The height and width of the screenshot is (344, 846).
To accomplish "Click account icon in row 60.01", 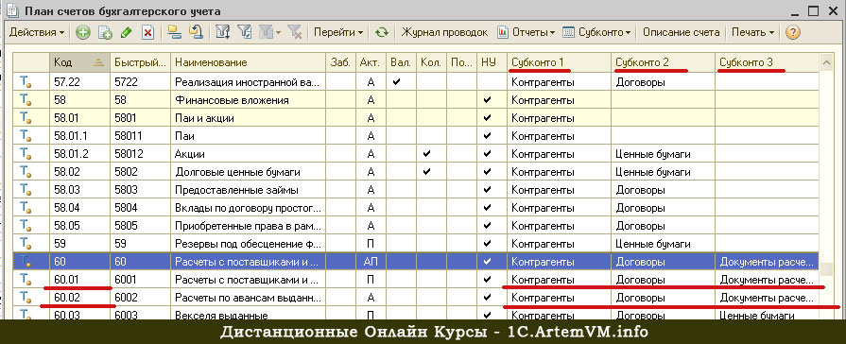I will click(x=25, y=280).
